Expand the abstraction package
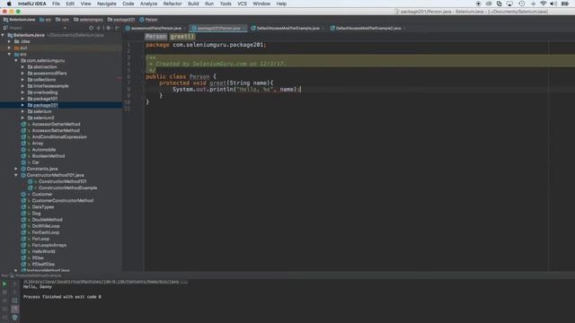Viewport: 575px width, 323px height. (22, 67)
